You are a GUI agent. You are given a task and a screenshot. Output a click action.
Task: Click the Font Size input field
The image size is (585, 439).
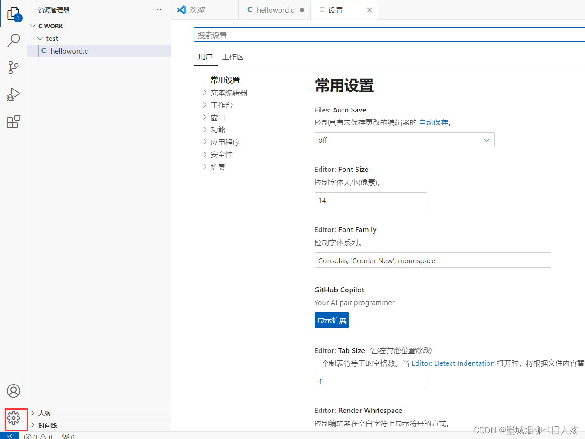[x=370, y=200]
